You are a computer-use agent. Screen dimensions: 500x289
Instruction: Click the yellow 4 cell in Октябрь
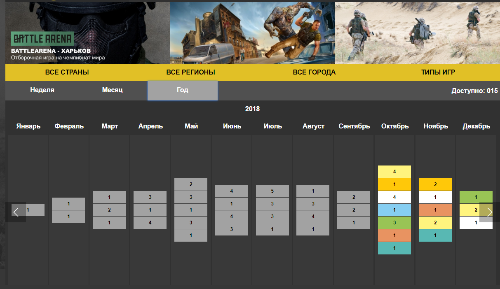394,172
